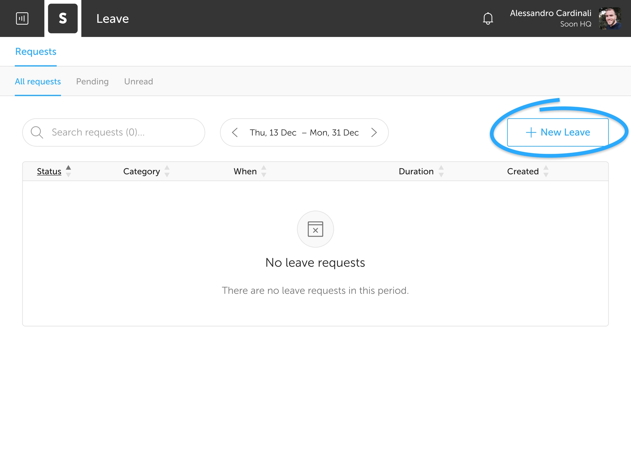Click the Soon S logo tile
Viewport: 631px width, 473px height.
[x=63, y=19]
